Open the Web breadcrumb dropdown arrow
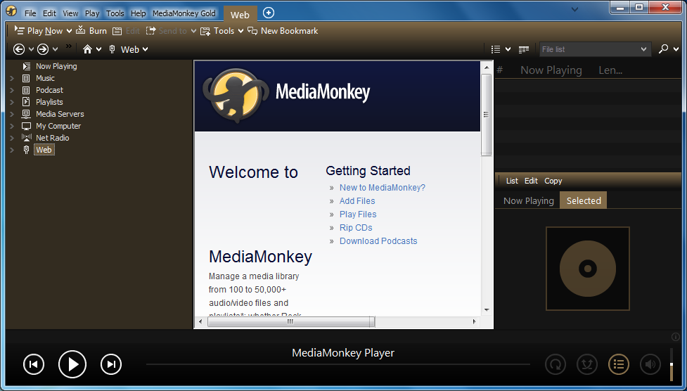The width and height of the screenshot is (687, 391). [x=145, y=49]
